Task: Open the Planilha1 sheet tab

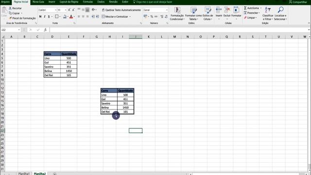Action: [x=24, y=174]
